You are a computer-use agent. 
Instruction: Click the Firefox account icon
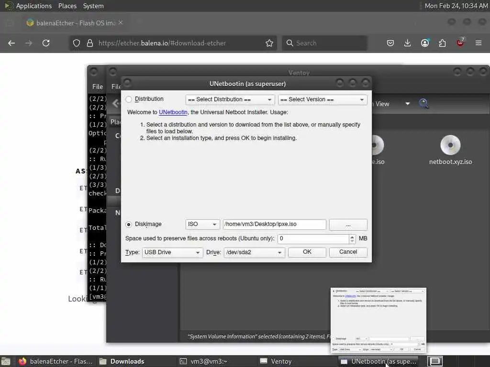coord(425,43)
